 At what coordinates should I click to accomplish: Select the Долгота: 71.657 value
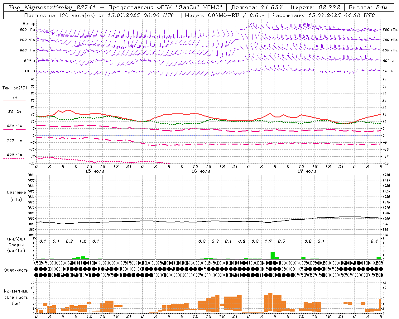(257, 7)
